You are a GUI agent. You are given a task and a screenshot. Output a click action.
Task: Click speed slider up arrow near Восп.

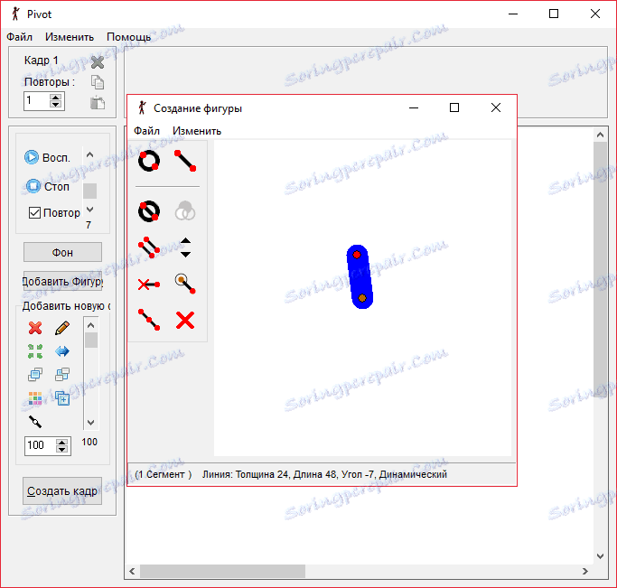coord(89,154)
